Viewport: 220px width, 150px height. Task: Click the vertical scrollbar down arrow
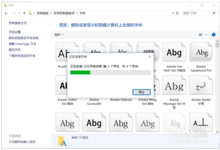(218, 132)
